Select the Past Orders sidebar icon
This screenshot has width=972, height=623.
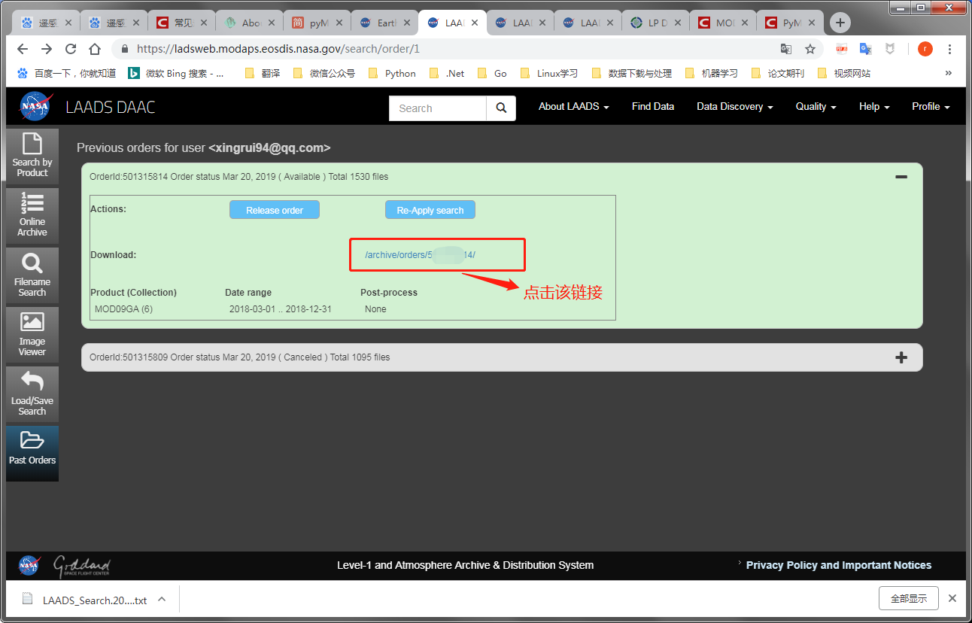click(32, 452)
